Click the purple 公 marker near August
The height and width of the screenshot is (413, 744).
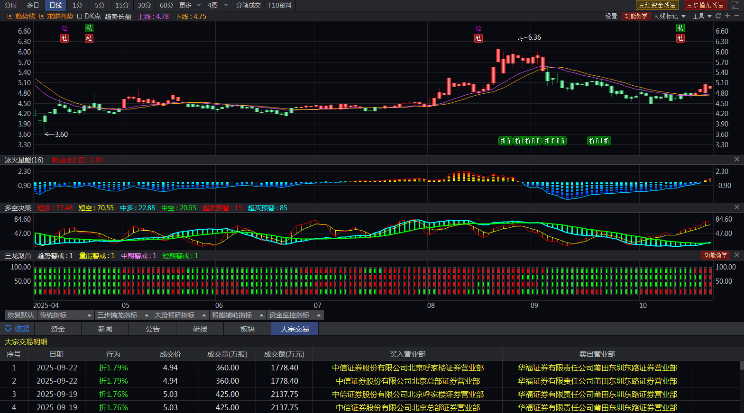pos(478,28)
